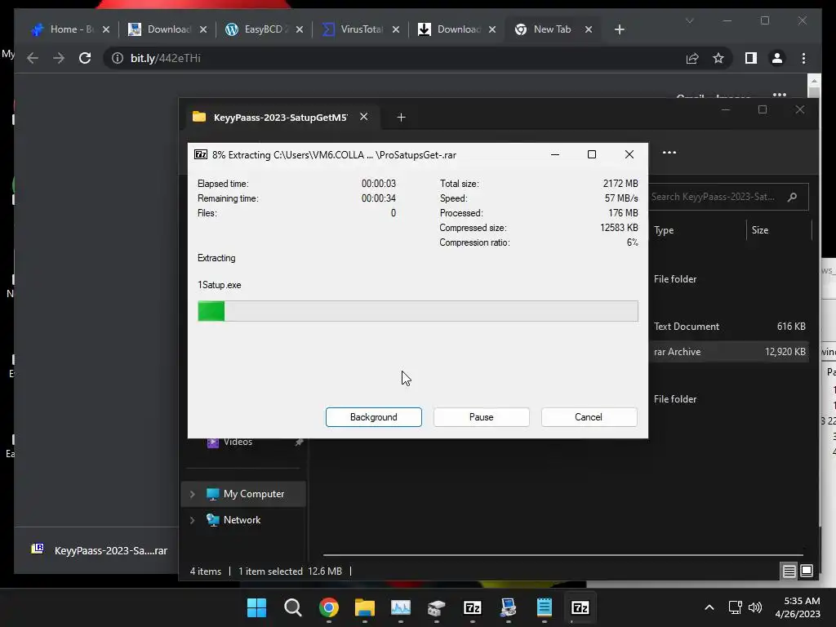This screenshot has width=836, height=627.
Task: Open the monitor graph app in taskbar
Action: pyautogui.click(x=400, y=607)
